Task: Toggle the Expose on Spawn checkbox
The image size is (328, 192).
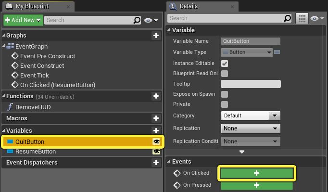Action: pyautogui.click(x=225, y=94)
